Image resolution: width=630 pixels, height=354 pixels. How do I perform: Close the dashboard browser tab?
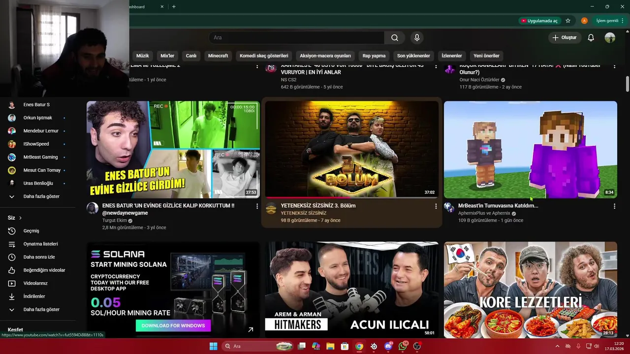pos(162,6)
